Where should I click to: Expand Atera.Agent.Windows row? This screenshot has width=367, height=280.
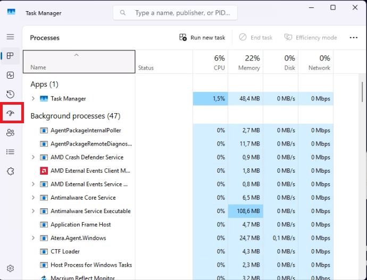pyautogui.click(x=33, y=238)
